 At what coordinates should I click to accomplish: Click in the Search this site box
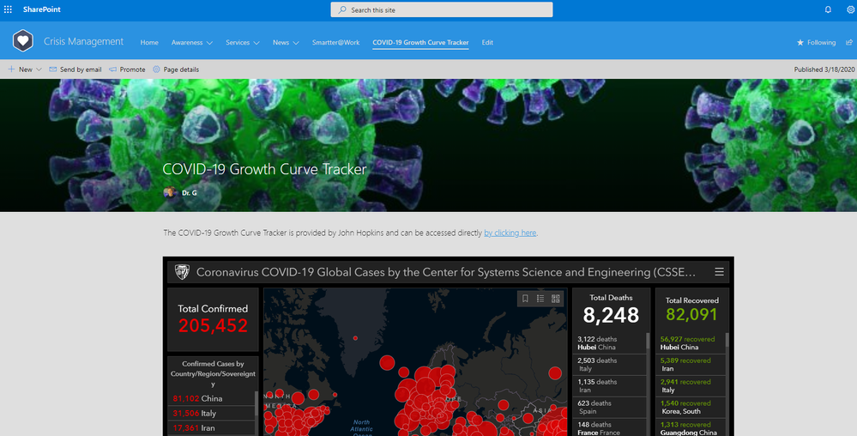pyautogui.click(x=442, y=9)
